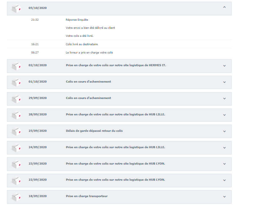Viewport: 259px width, 206px height.
Task: Click the parcel icon next to 24/09/2020
Action: 16,148
